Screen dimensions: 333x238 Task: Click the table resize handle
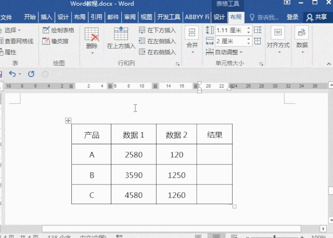(235, 207)
